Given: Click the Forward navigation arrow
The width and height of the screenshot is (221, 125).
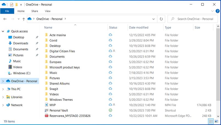Looking at the screenshot, I should (x=13, y=19).
